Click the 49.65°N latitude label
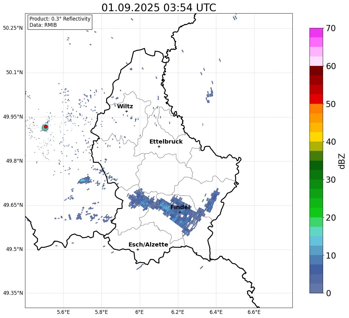The height and width of the screenshot is (318, 349). 13,205
